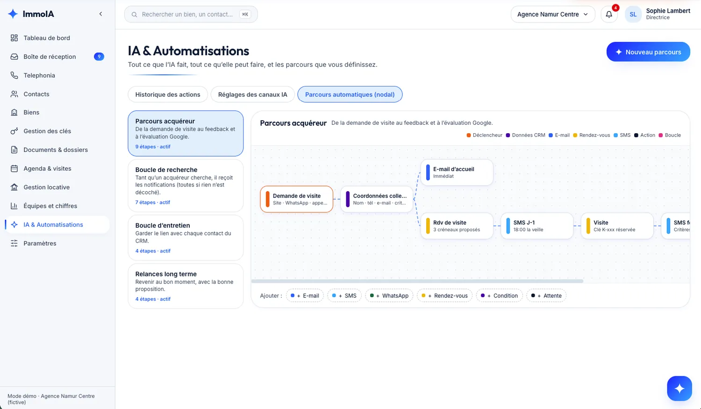The width and height of the screenshot is (701, 409).
Task: Select the Boucle d'entretien parcours card
Action: [186, 237]
